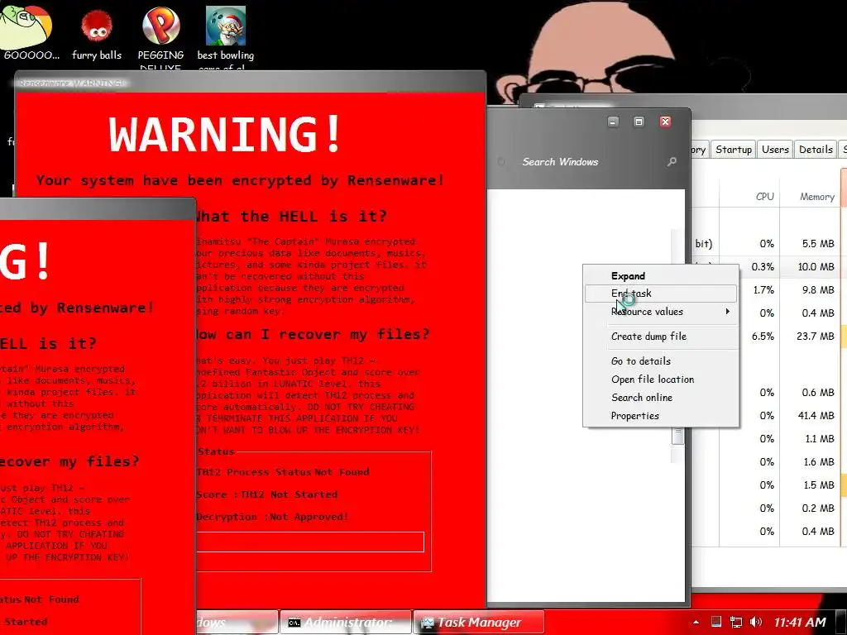
Task: Click the Administrator taskbar button
Action: click(x=346, y=623)
